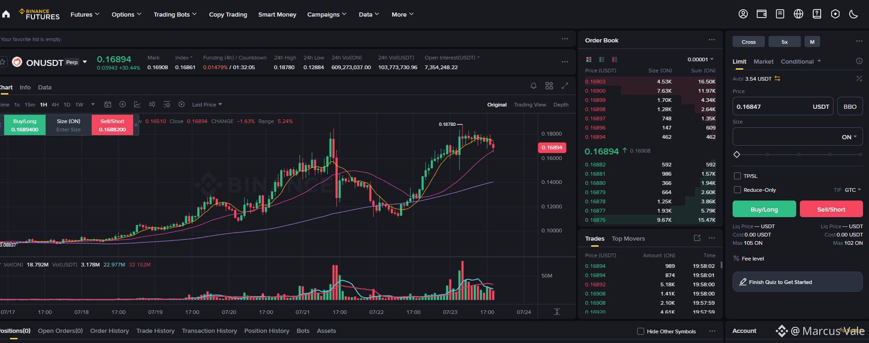
Task: Close the quick Buy/Sell floating panel
Action: point(136,125)
